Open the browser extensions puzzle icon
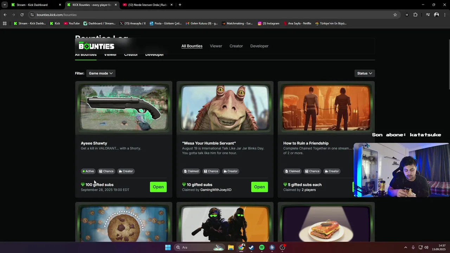The image size is (450, 253). (415, 15)
